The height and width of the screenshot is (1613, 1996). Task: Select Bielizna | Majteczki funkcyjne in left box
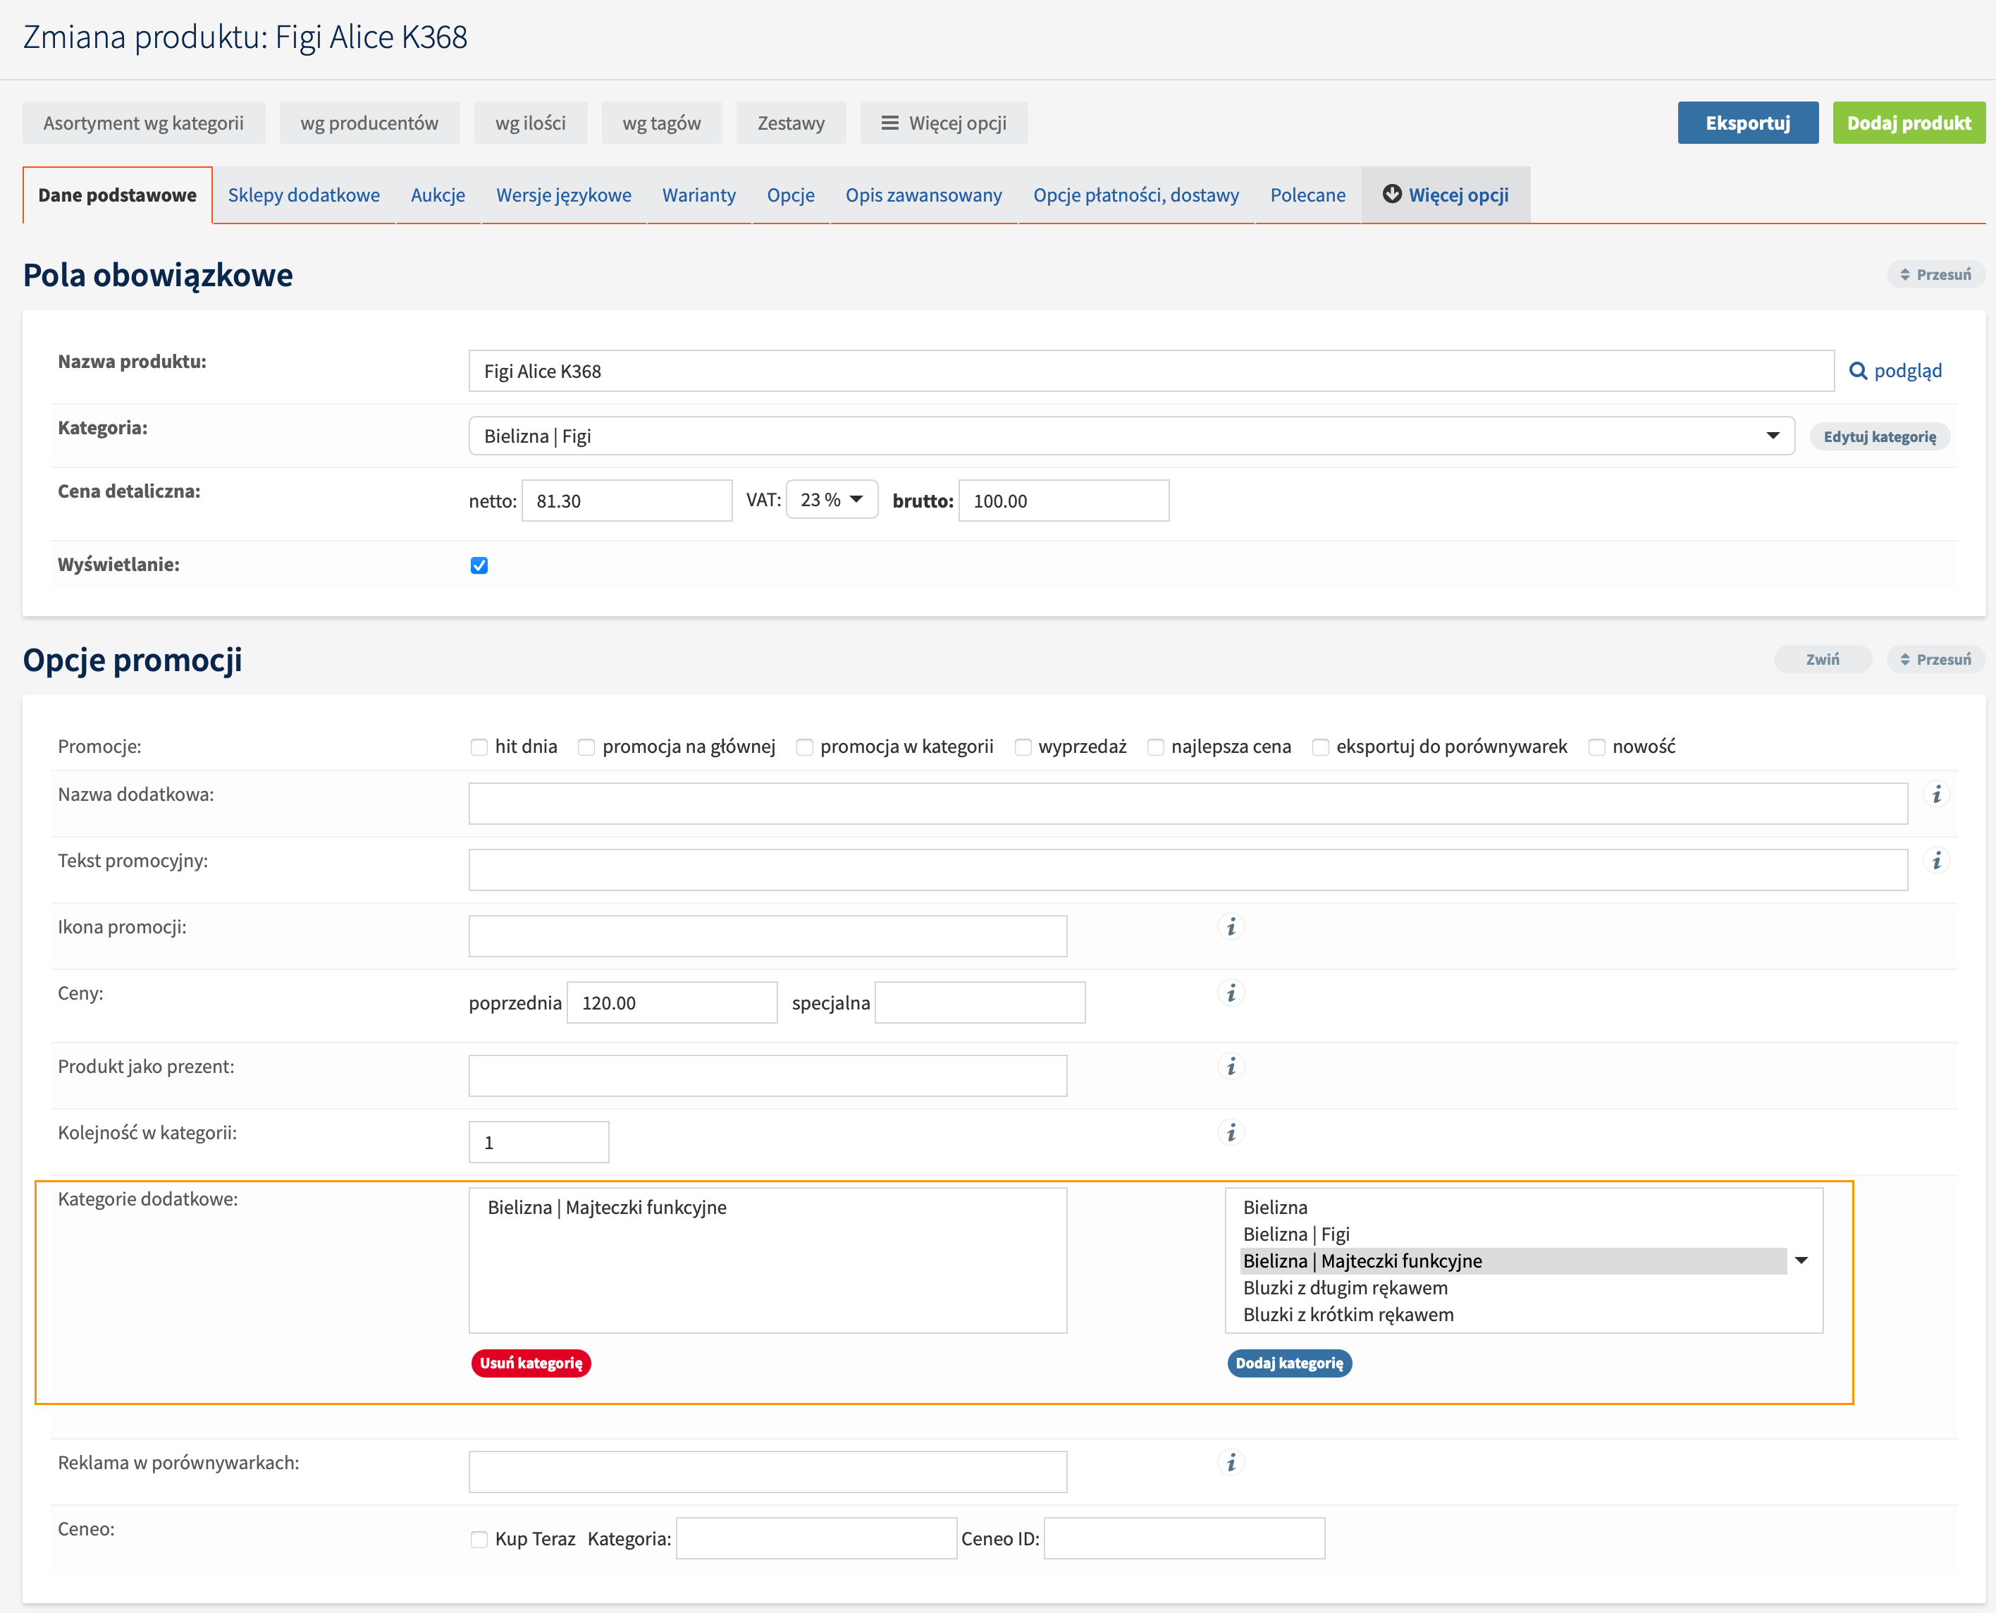607,1207
